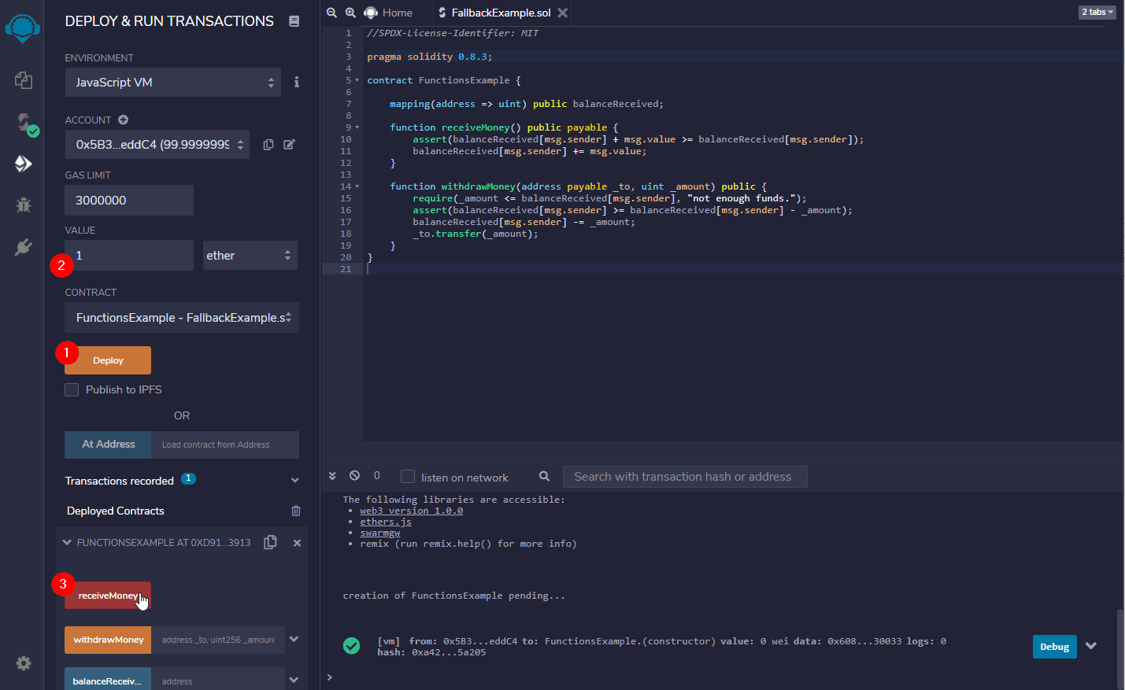Click Load contract from Address field
The height and width of the screenshot is (690, 1125).
(225, 445)
